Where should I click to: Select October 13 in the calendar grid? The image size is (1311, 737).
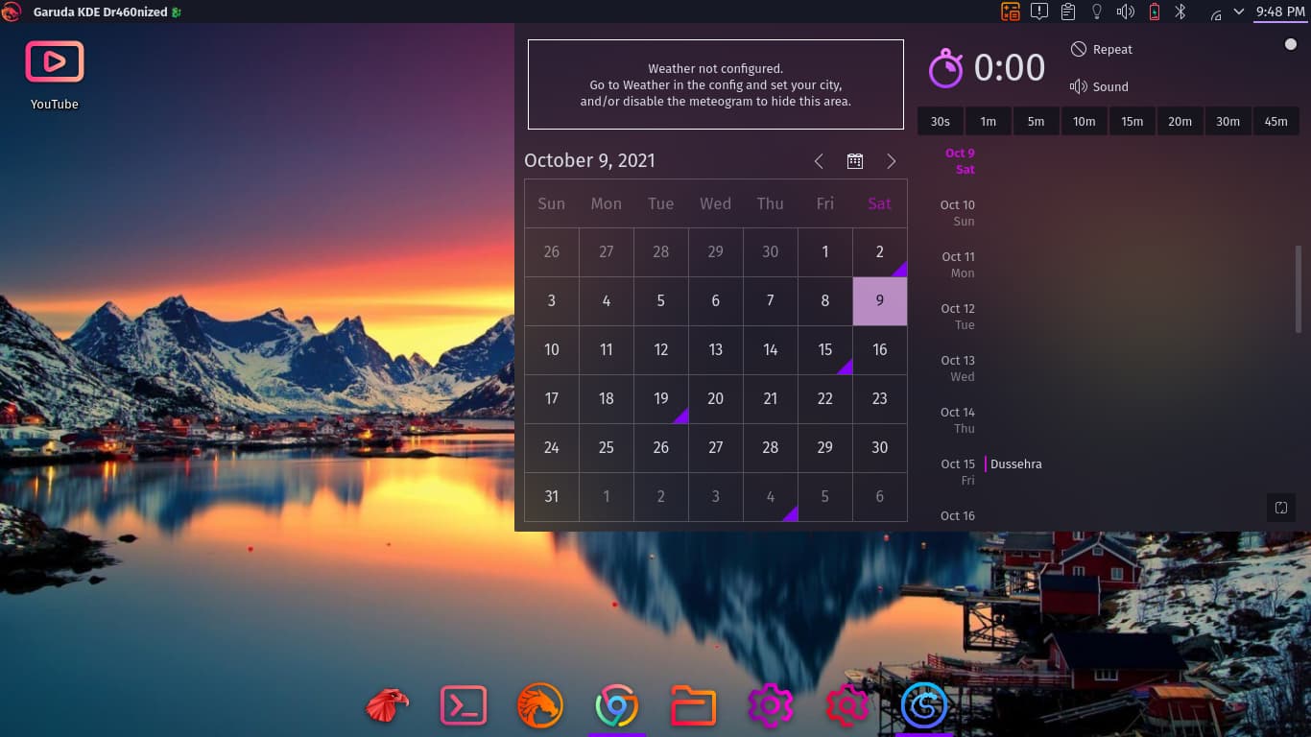point(716,350)
